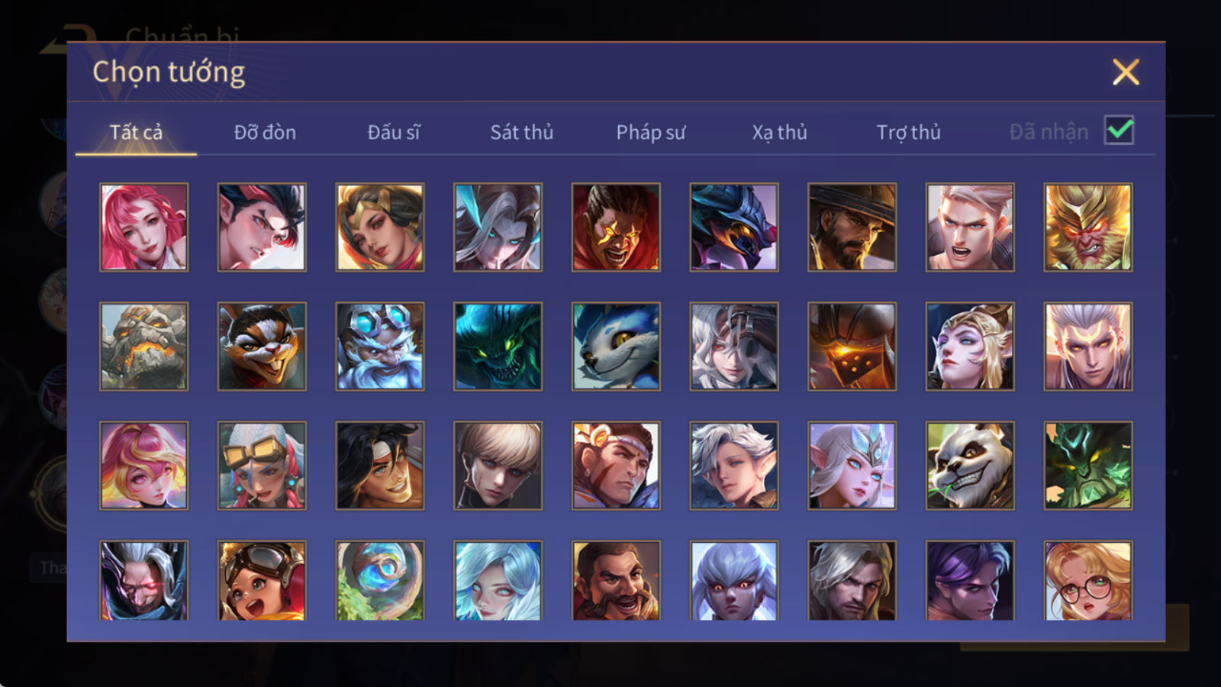Close the Chọn tướng dialog
The height and width of the screenshot is (687, 1221).
(x=1126, y=73)
